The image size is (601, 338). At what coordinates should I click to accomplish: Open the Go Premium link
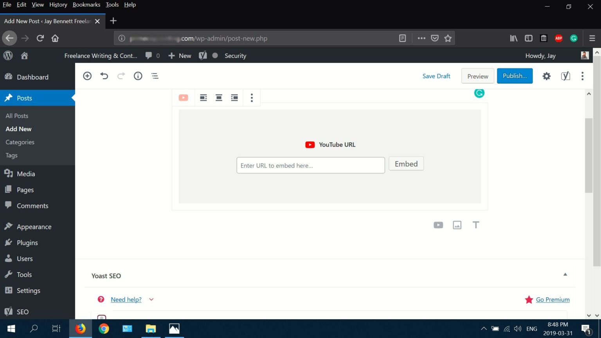(x=552, y=299)
